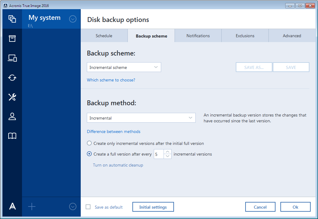This screenshot has width=318, height=219.
Task: Open the Dashboard devices icon
Action: point(12,58)
